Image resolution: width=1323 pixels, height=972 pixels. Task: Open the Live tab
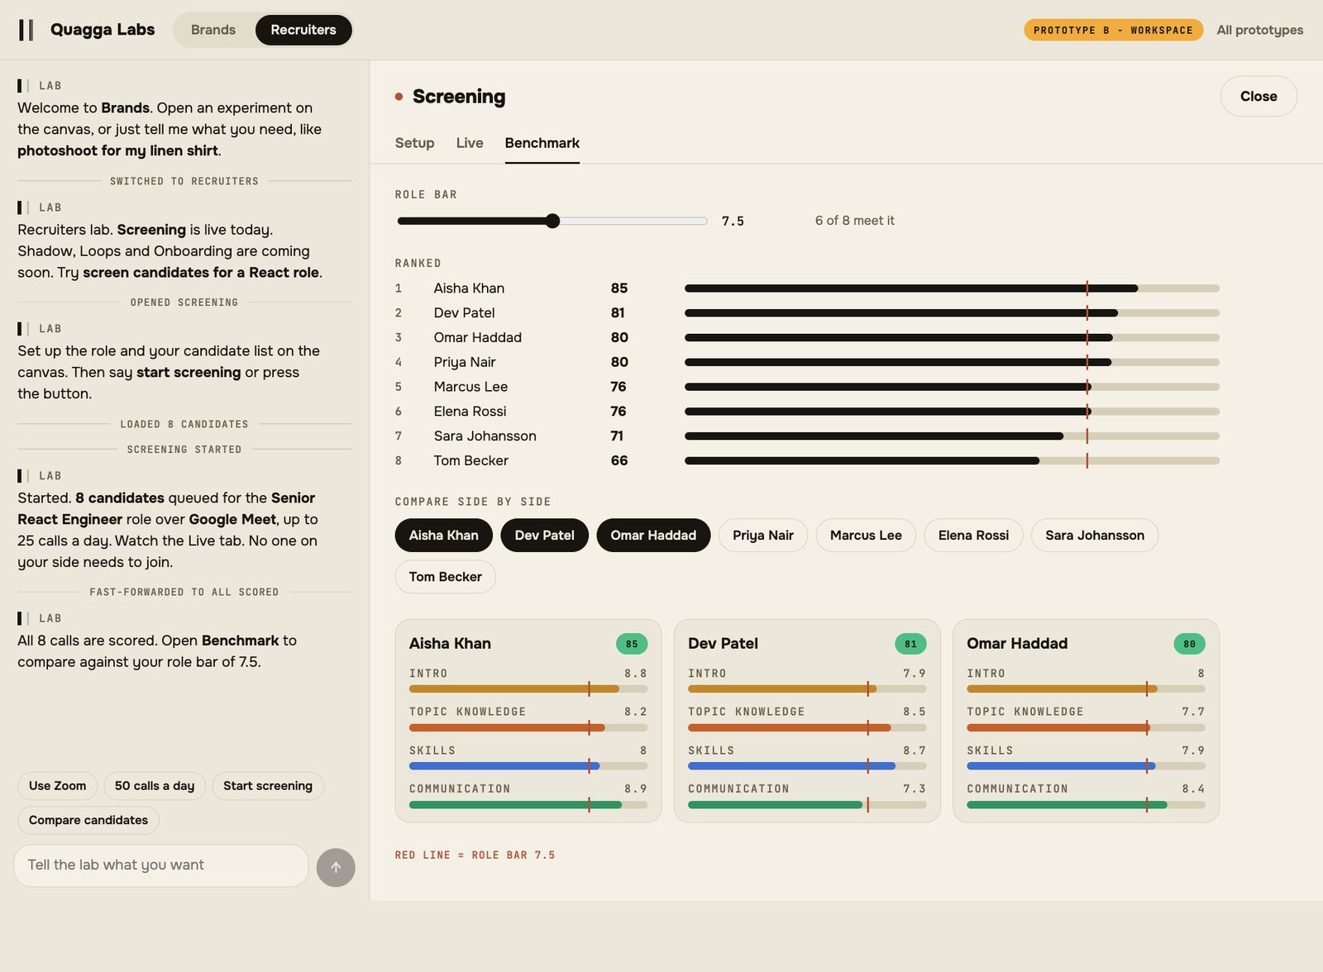[x=470, y=143]
